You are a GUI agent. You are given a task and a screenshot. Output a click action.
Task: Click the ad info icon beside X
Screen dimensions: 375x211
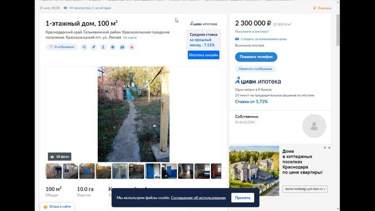pyautogui.click(x=325, y=148)
